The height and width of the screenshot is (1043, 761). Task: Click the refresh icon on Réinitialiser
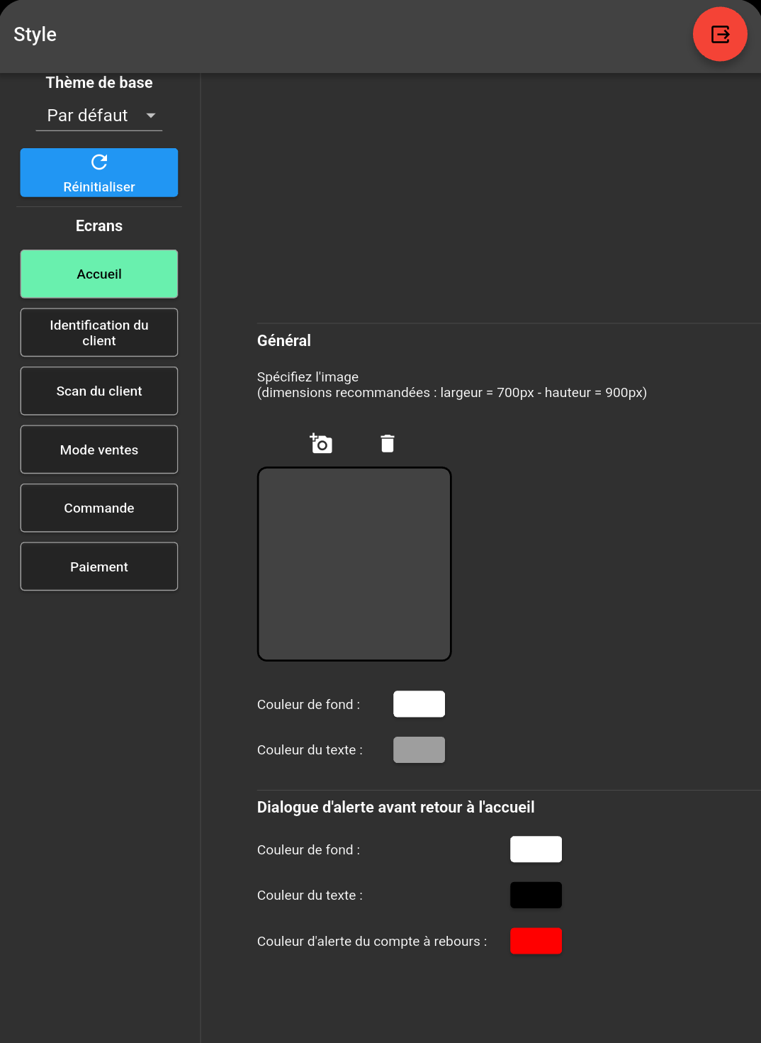(99, 162)
